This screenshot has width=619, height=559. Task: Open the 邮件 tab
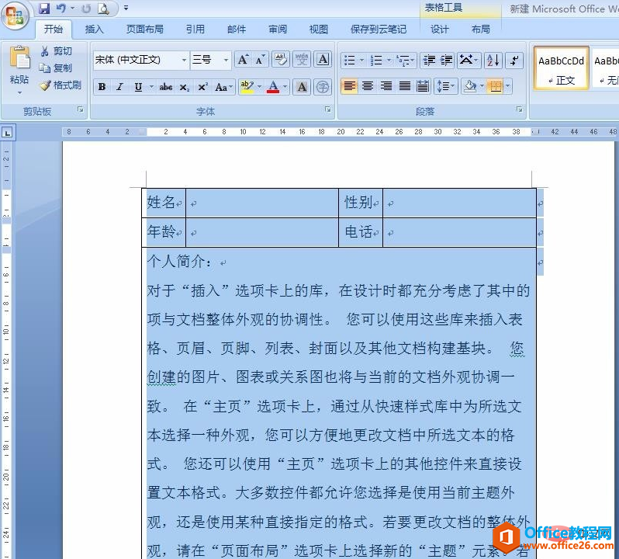(237, 30)
